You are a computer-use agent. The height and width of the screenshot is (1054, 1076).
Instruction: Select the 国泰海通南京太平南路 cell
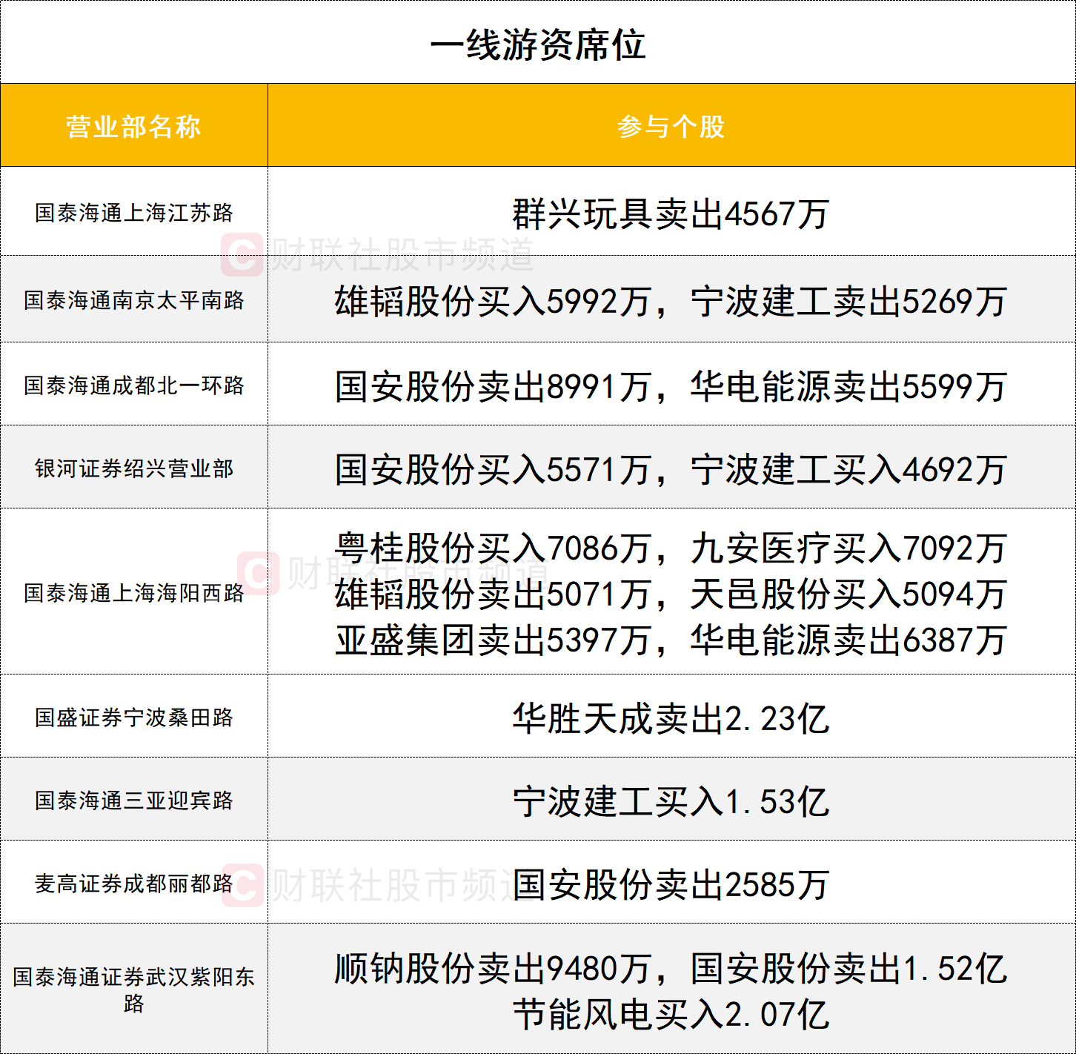click(x=133, y=300)
